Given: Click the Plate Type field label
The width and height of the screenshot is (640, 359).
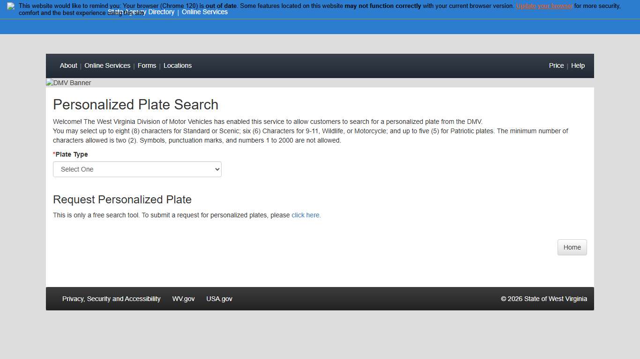Looking at the screenshot, I should click(x=71, y=155).
